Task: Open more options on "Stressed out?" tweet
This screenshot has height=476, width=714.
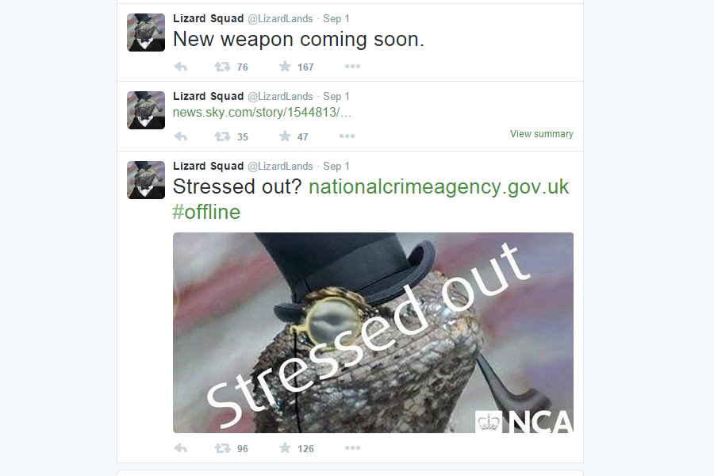Action: [352, 448]
